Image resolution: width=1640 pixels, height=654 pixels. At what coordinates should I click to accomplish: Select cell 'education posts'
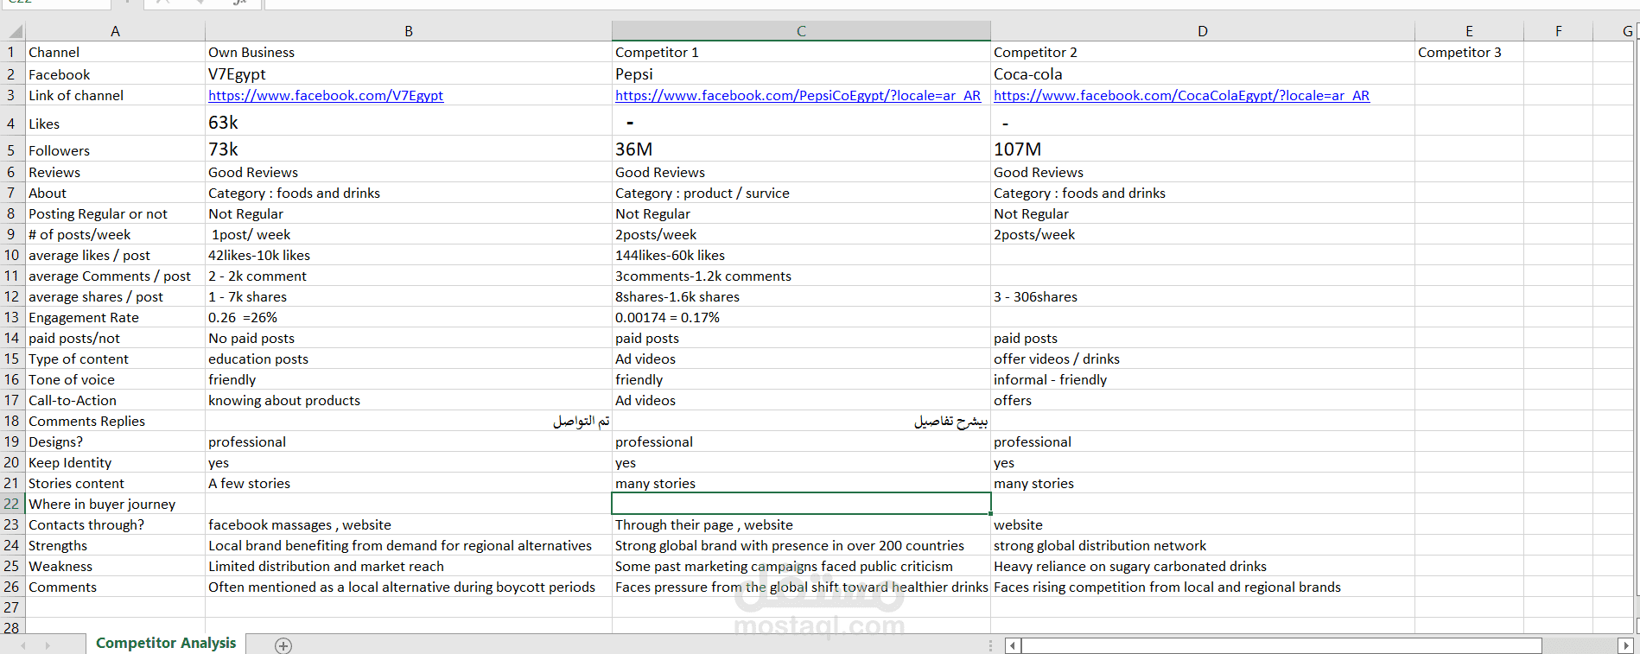click(x=409, y=359)
